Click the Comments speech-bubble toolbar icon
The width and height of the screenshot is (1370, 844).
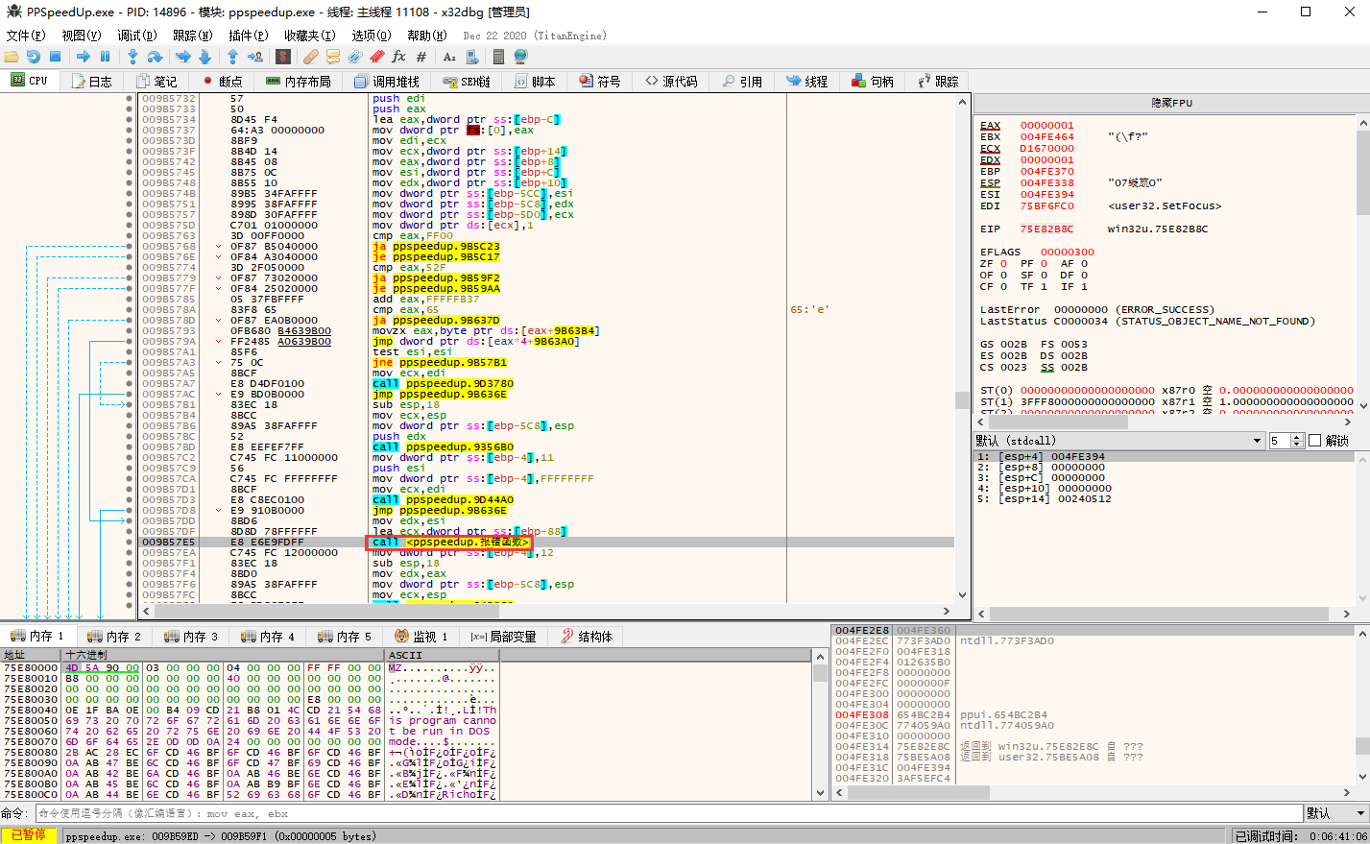pyautogui.click(x=333, y=57)
